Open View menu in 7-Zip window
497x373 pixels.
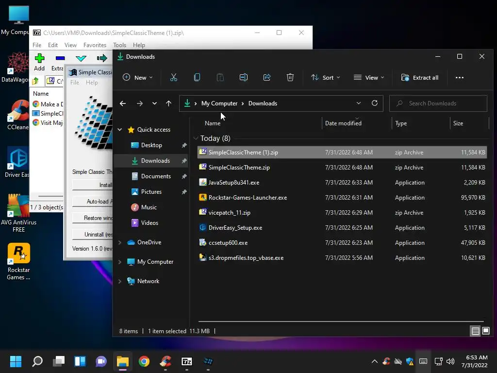(70, 45)
